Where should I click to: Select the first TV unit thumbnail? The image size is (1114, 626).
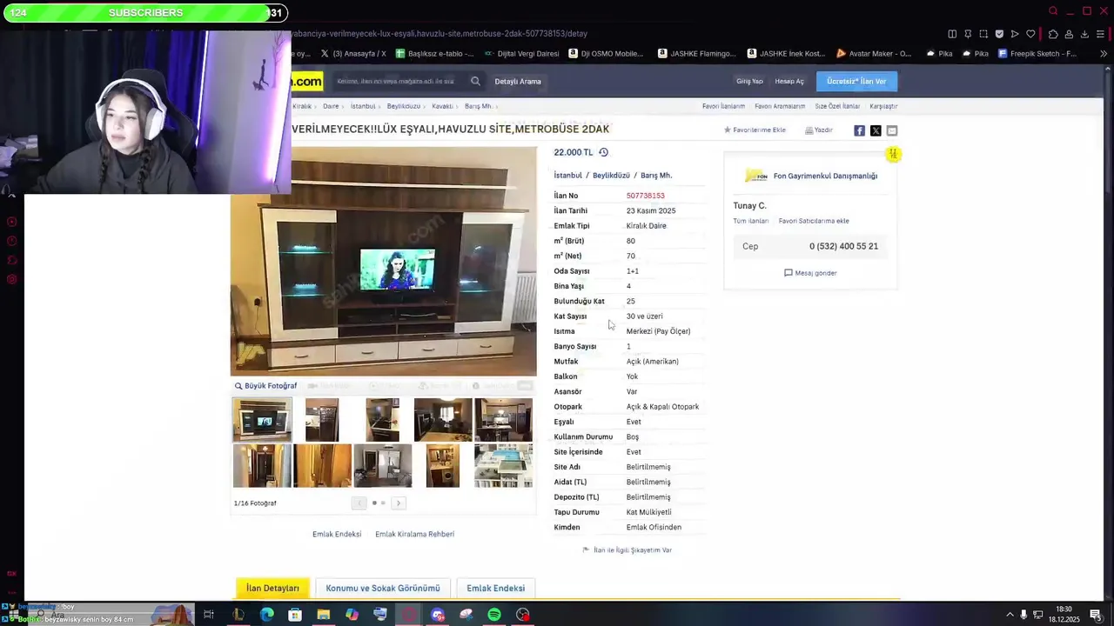pyautogui.click(x=262, y=420)
